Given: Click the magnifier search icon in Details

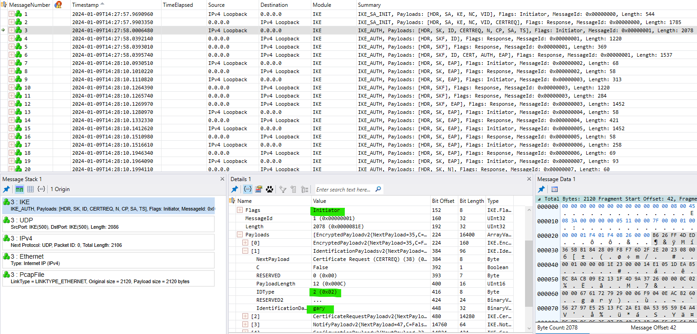Looking at the screenshot, I should click(x=378, y=189).
